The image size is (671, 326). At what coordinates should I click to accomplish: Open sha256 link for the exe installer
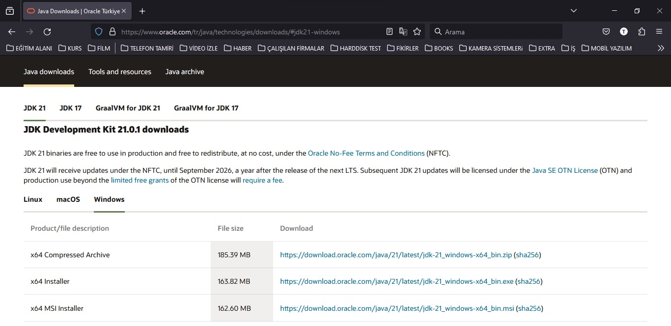point(529,281)
